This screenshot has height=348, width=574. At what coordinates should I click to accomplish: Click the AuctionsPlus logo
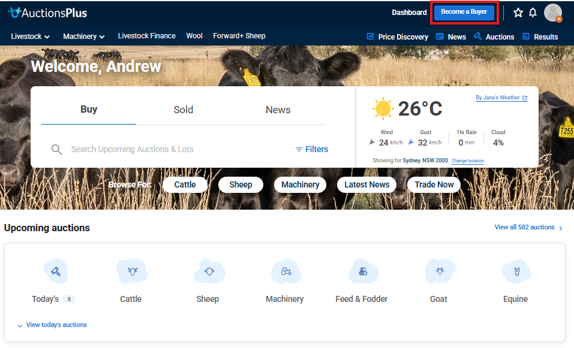47,13
